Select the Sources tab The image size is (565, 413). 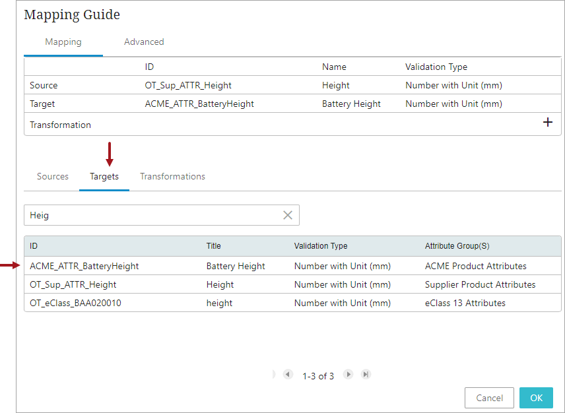[53, 176]
